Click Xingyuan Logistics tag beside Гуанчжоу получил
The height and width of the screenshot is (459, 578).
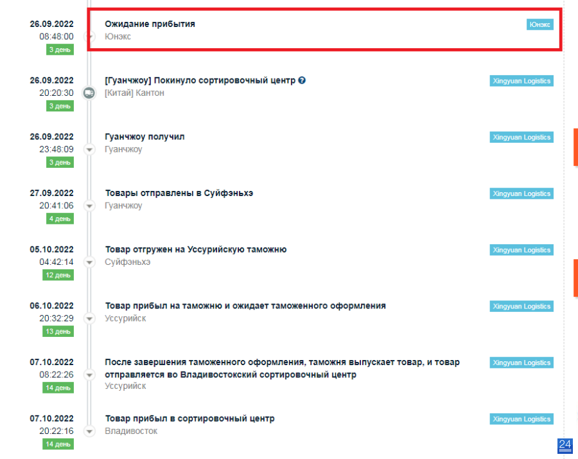521,138
